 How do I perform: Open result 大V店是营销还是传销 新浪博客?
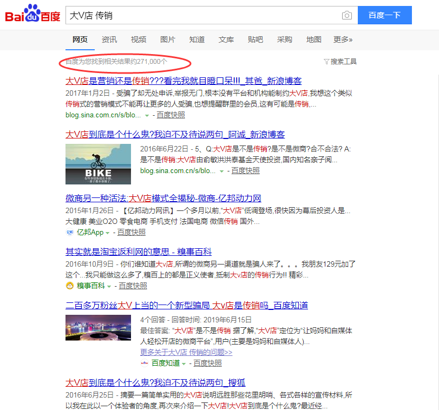pos(184,81)
